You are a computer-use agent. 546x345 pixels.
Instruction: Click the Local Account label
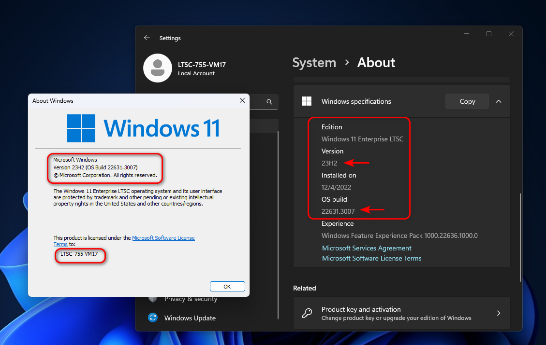[196, 73]
